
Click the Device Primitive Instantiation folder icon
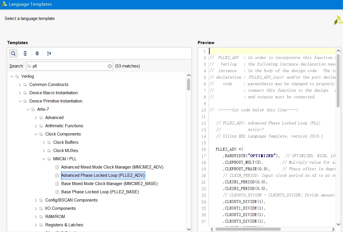point(25,101)
